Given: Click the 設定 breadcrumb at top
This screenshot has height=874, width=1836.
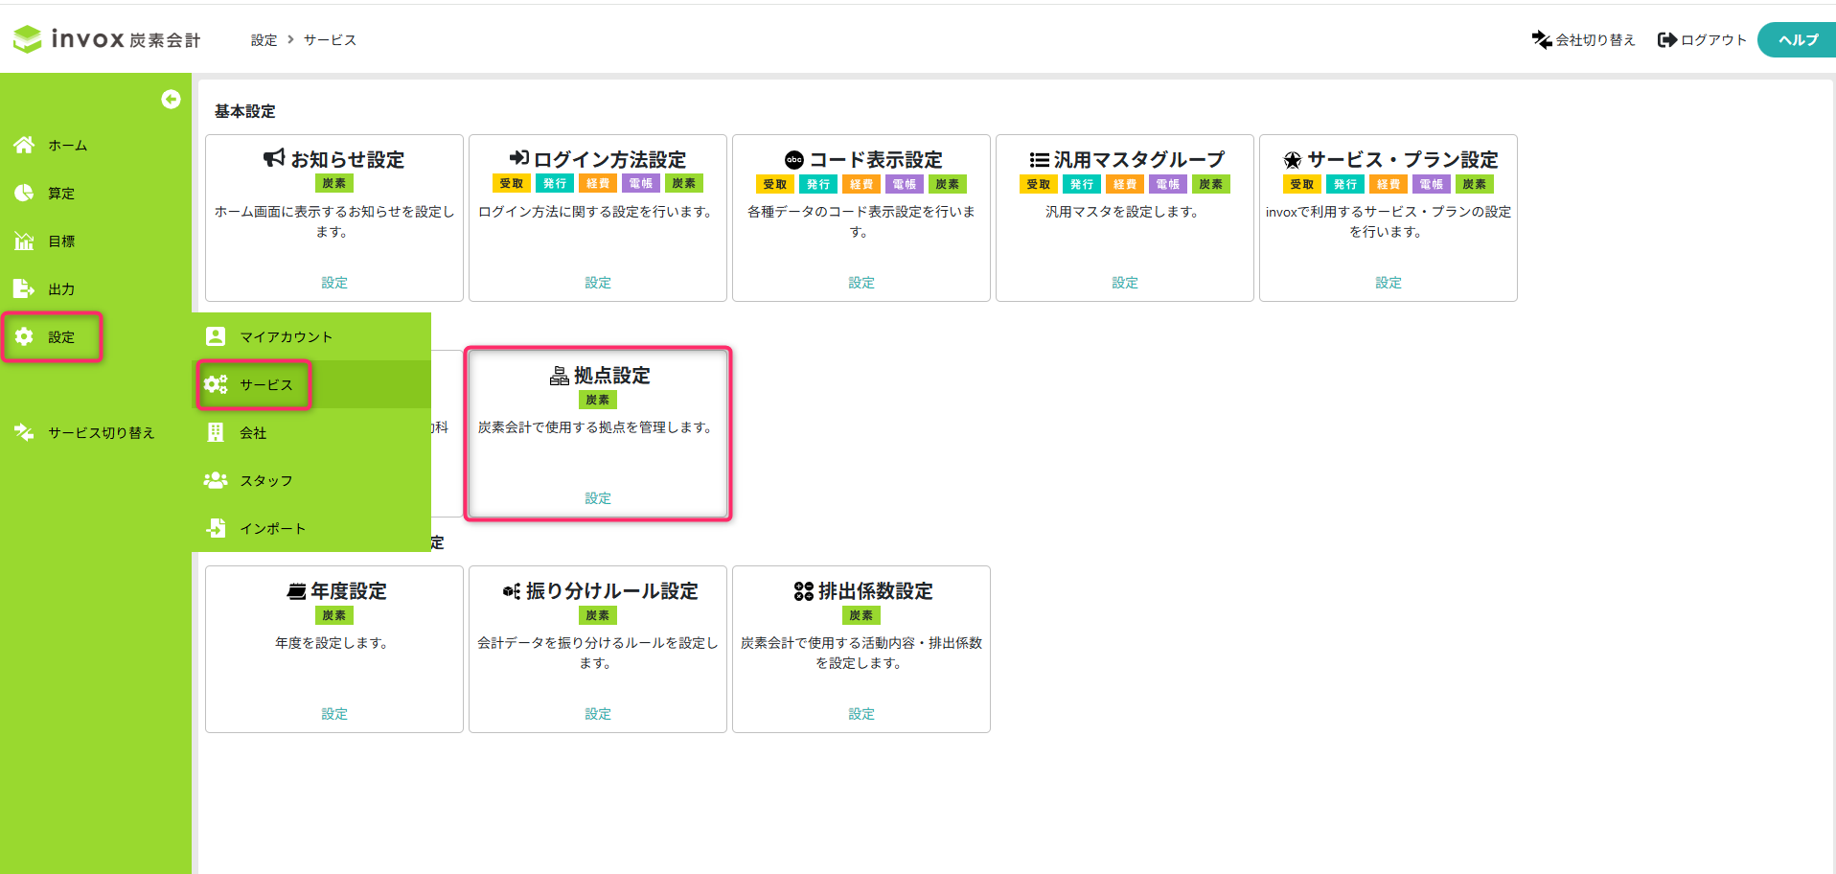Looking at the screenshot, I should coord(264,39).
